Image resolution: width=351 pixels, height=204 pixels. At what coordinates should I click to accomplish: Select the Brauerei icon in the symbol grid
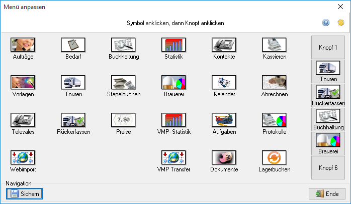tap(173, 82)
